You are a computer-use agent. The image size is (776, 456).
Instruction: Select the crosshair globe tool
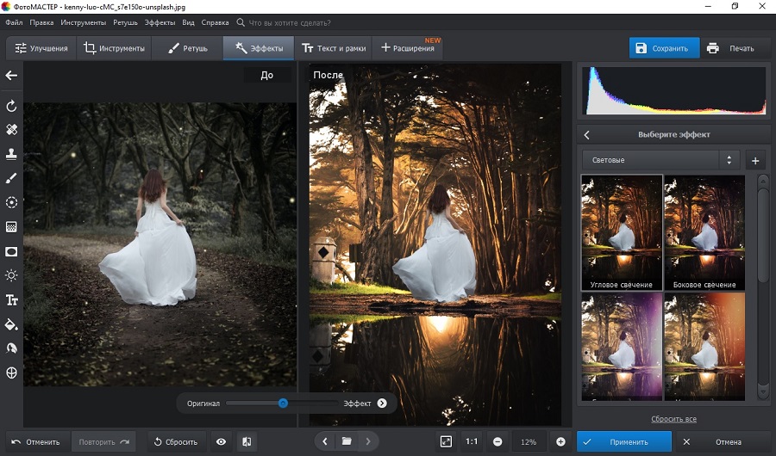(11, 373)
